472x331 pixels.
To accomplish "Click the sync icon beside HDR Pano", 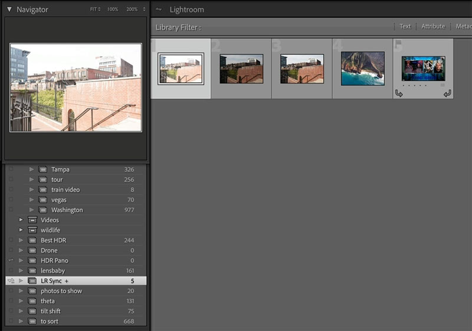I will click(x=11, y=260).
